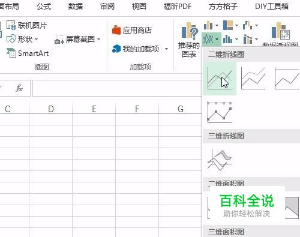This screenshot has height=237, width=300.
Task: Click 推荐的图表 recommended charts button
Action: [188, 40]
